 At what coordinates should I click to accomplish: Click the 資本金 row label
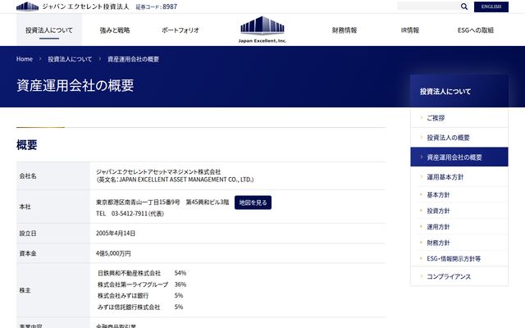pyautogui.click(x=28, y=253)
